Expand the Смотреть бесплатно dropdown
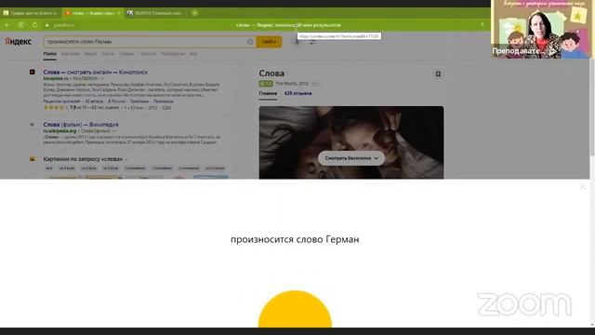595x335 pixels. click(x=351, y=158)
